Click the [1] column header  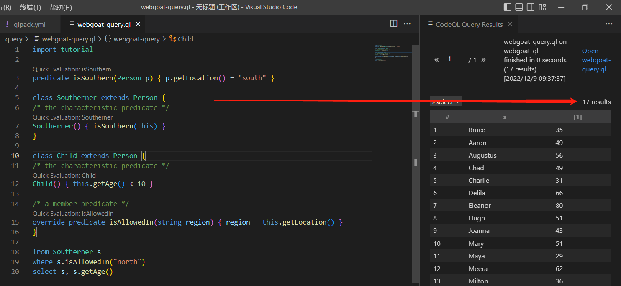click(577, 117)
